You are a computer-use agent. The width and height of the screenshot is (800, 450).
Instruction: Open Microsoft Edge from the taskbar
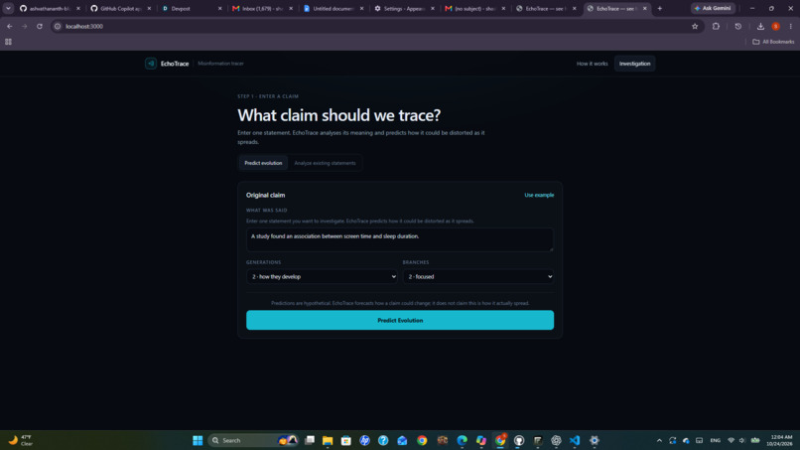point(462,440)
